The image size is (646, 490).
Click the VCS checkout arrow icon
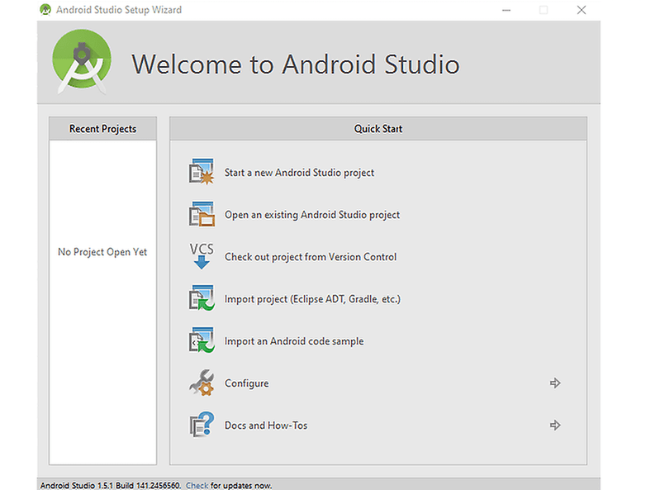(x=202, y=256)
